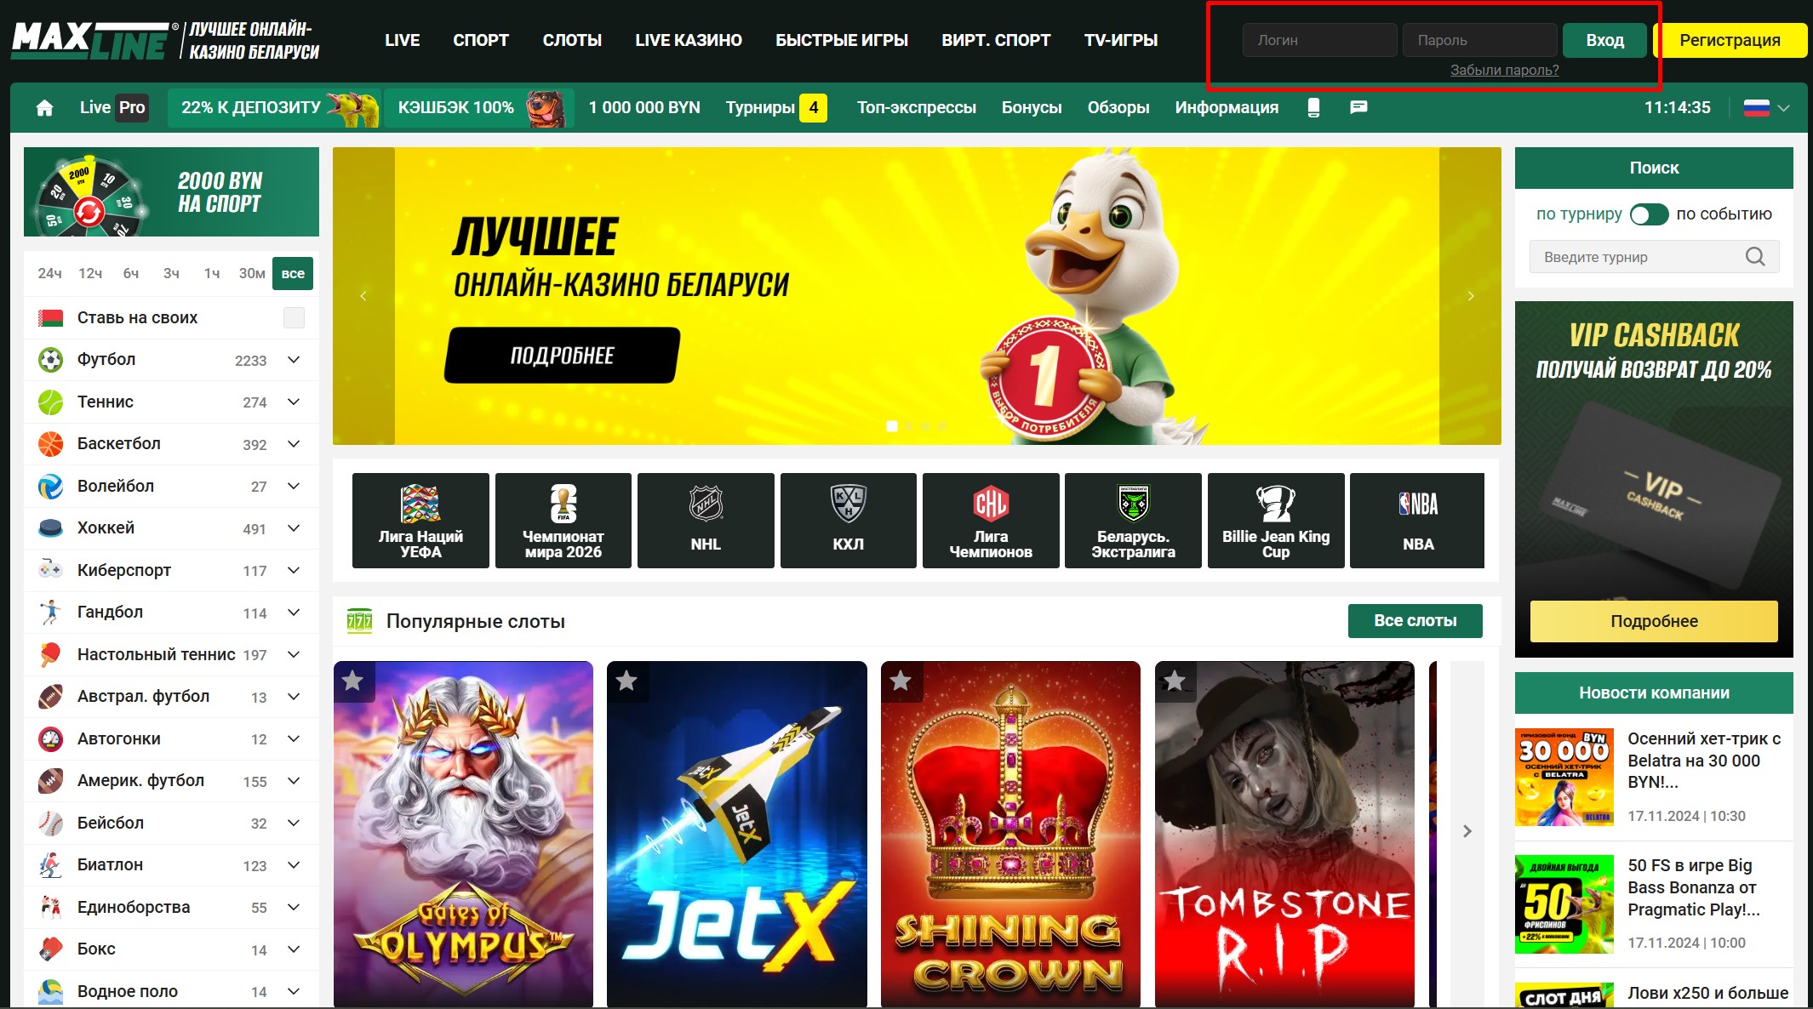Screen dimensions: 1813x1009
Task: Expand the Гандбол category chevron
Action: (294, 613)
